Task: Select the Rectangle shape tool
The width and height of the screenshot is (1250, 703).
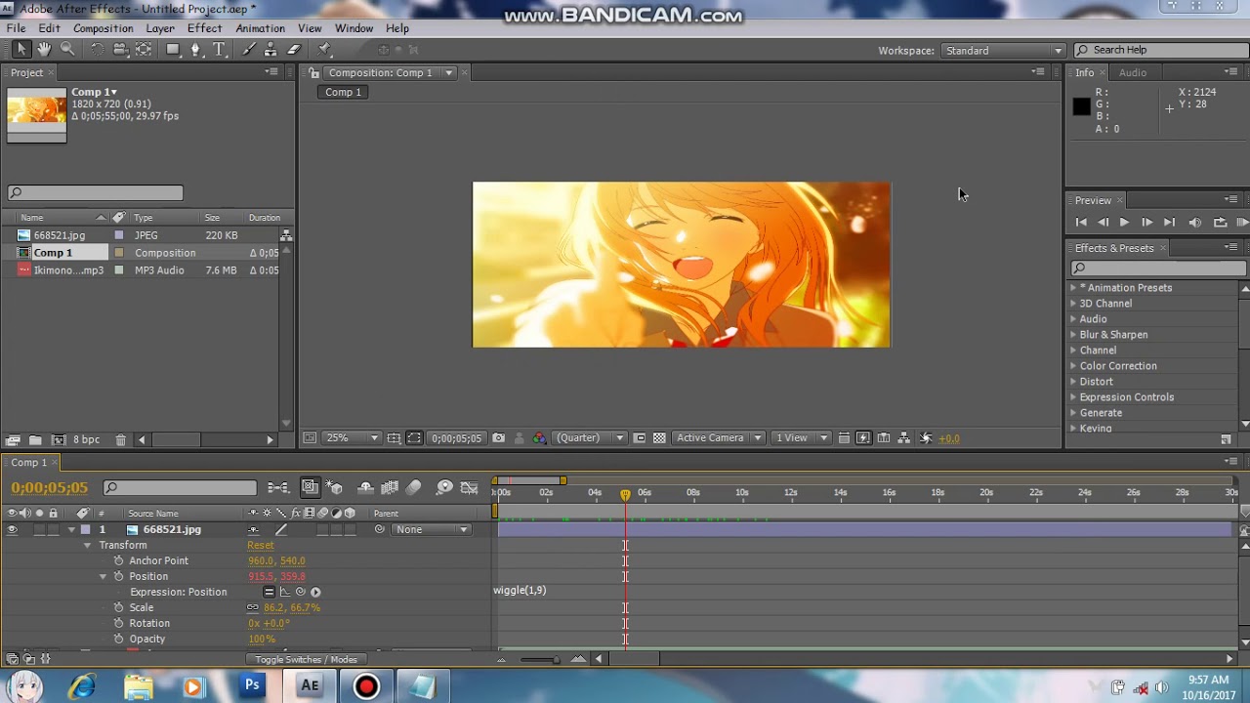Action: coord(173,50)
